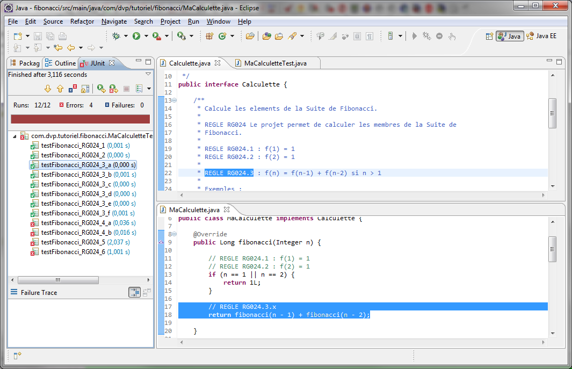Toggle the Failure Trace stack filter button
The width and height of the screenshot is (572, 369).
tap(134, 292)
